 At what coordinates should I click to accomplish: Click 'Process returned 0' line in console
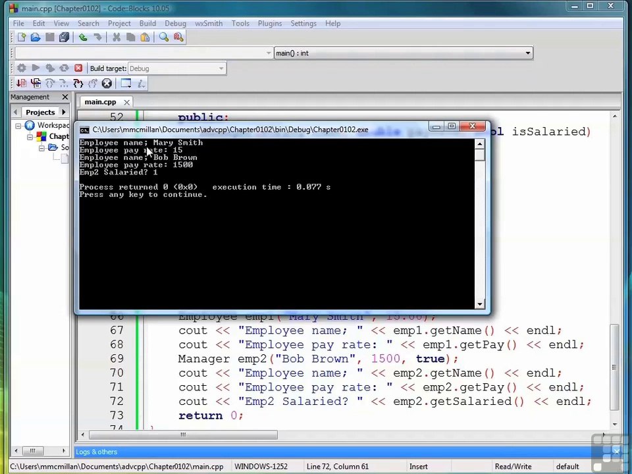(x=205, y=187)
